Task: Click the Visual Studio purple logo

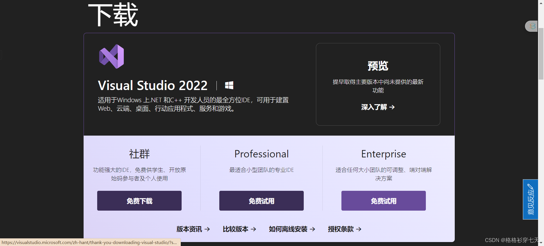Action: tap(111, 56)
